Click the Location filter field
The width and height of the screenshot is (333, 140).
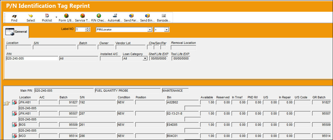tap(19, 47)
